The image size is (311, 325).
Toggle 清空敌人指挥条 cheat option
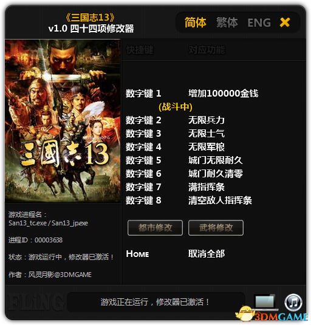(x=220, y=200)
